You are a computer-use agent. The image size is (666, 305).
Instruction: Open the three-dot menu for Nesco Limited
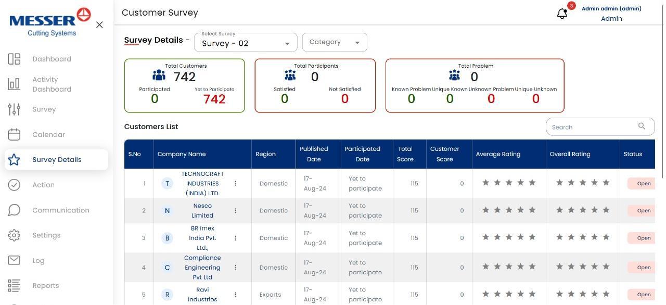(x=235, y=210)
